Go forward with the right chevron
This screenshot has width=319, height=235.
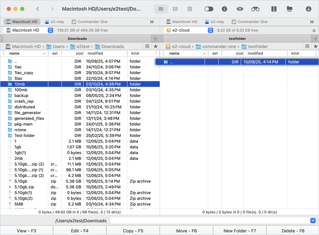pyautogui.click(x=52, y=9)
